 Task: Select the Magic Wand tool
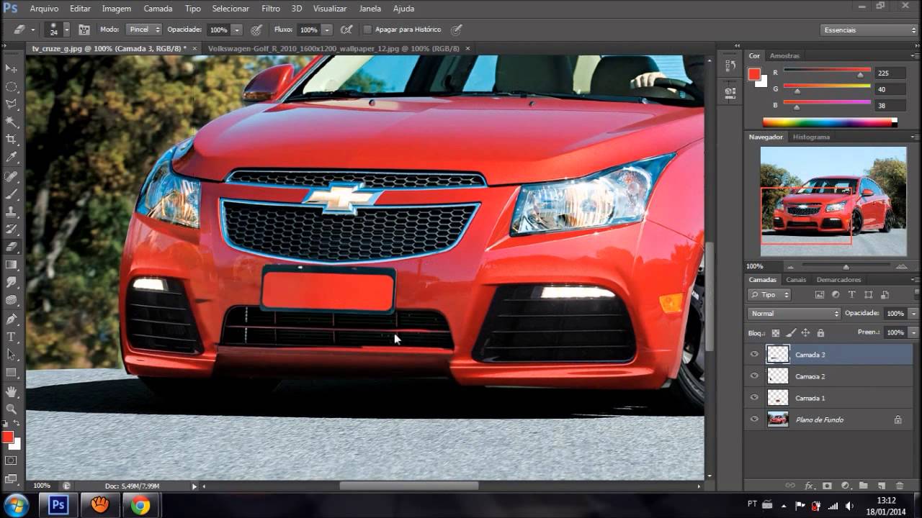(12, 122)
